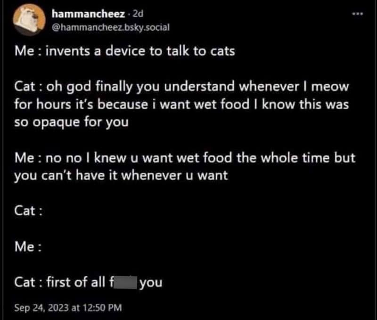The width and height of the screenshot is (377, 320).
Task: Click the line starting 'Me : no no I knew'
Action: (x=184, y=157)
